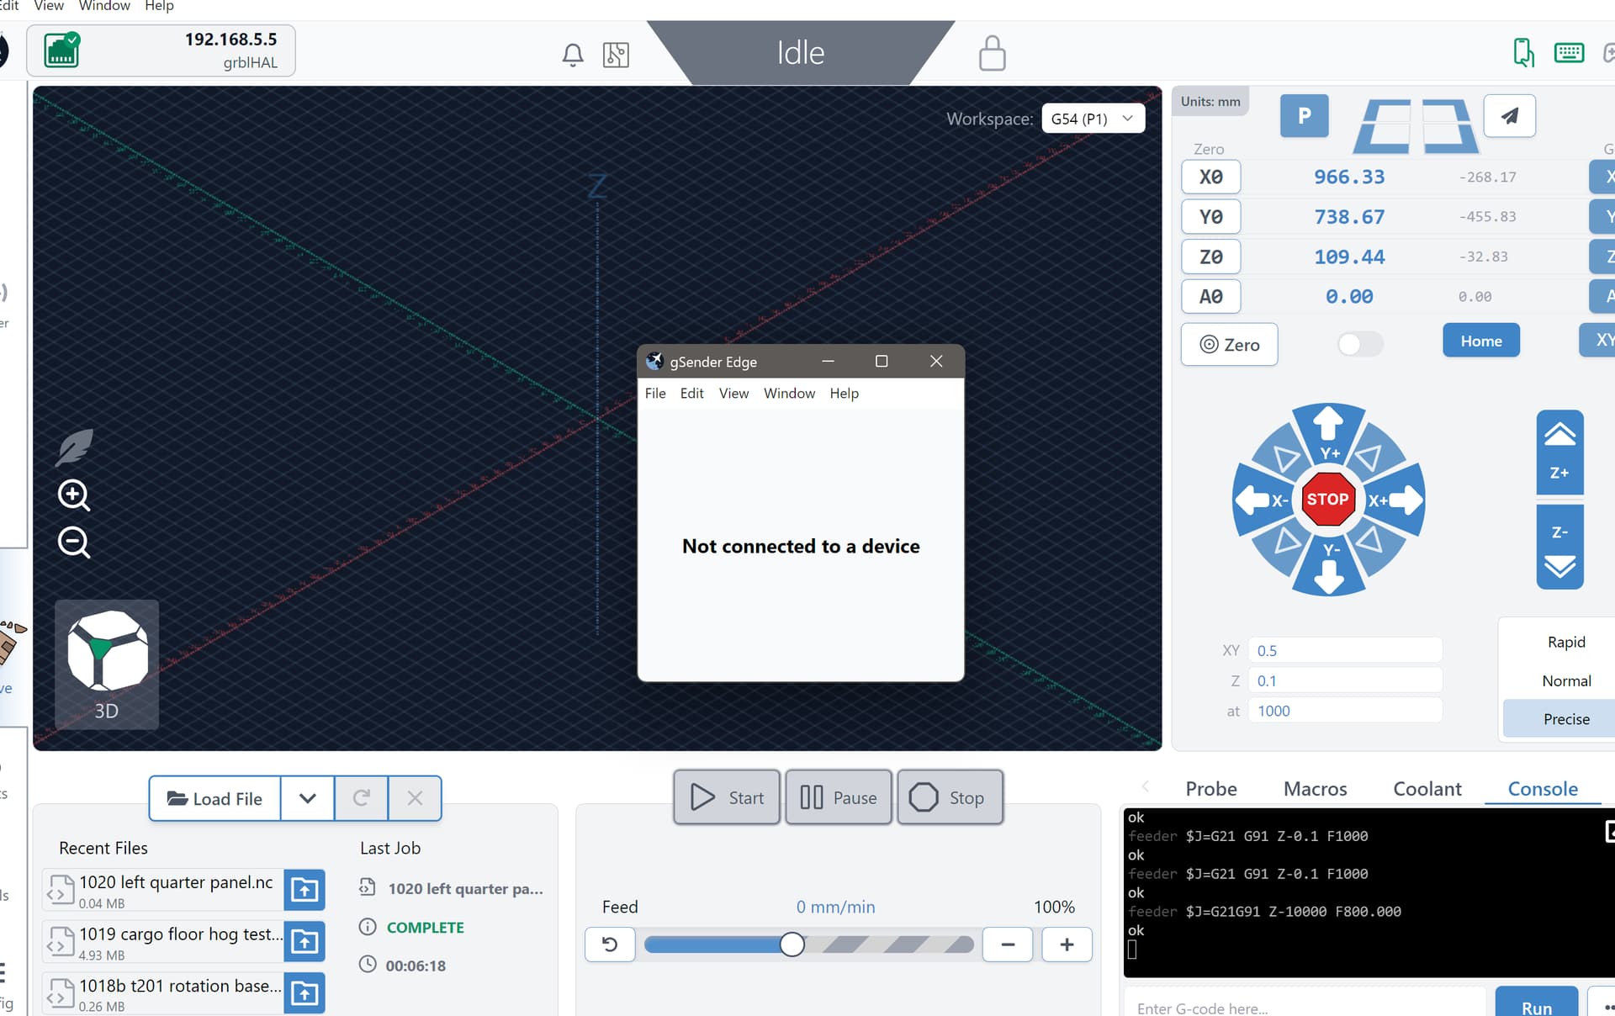This screenshot has height=1016, width=1615.
Task: Open the notifications bell icon
Action: [572, 56]
